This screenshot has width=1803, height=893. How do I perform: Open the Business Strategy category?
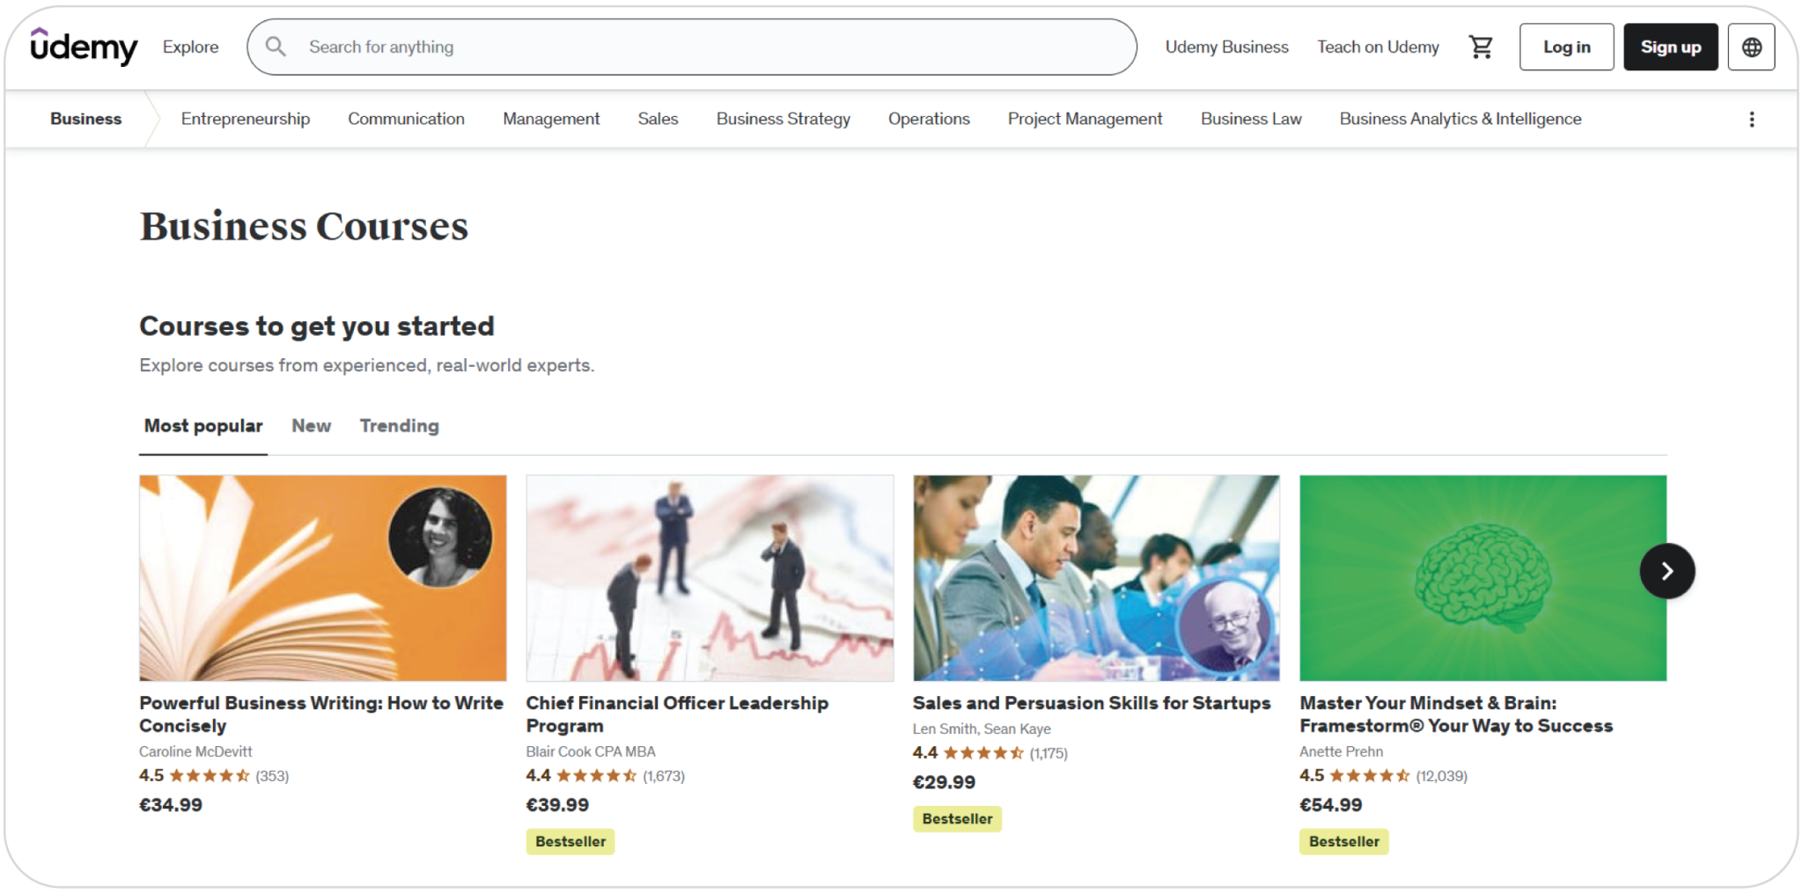(783, 118)
